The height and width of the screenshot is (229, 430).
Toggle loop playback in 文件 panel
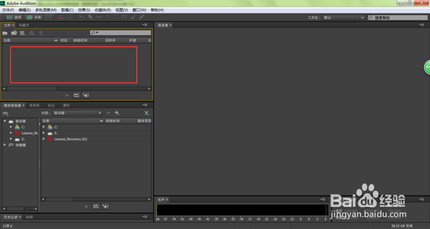coord(76,95)
